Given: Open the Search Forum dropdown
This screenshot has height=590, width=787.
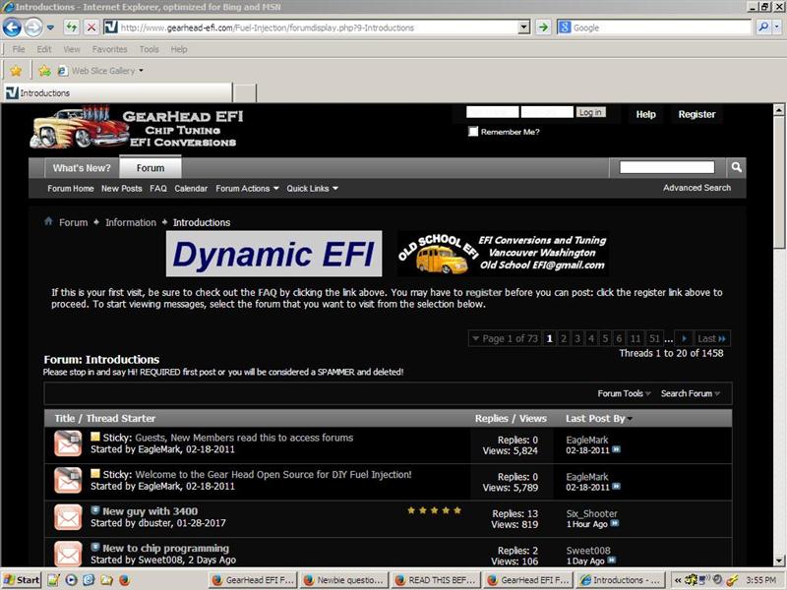Looking at the screenshot, I should tap(690, 393).
